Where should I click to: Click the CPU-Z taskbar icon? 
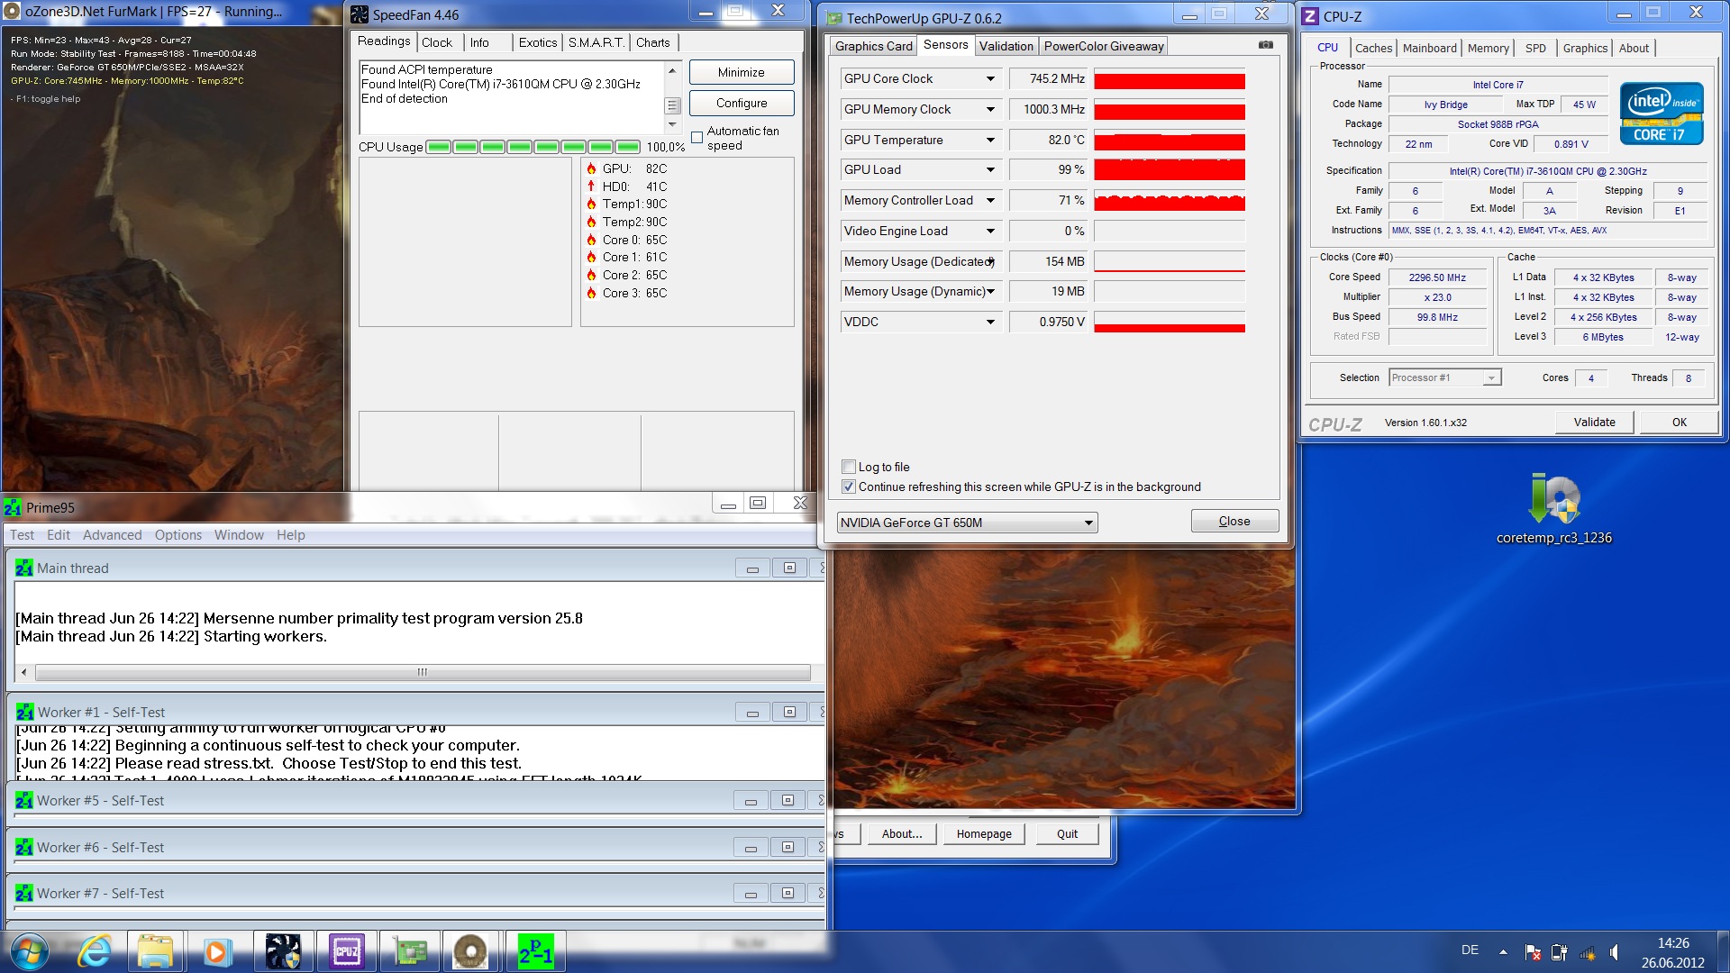(347, 952)
